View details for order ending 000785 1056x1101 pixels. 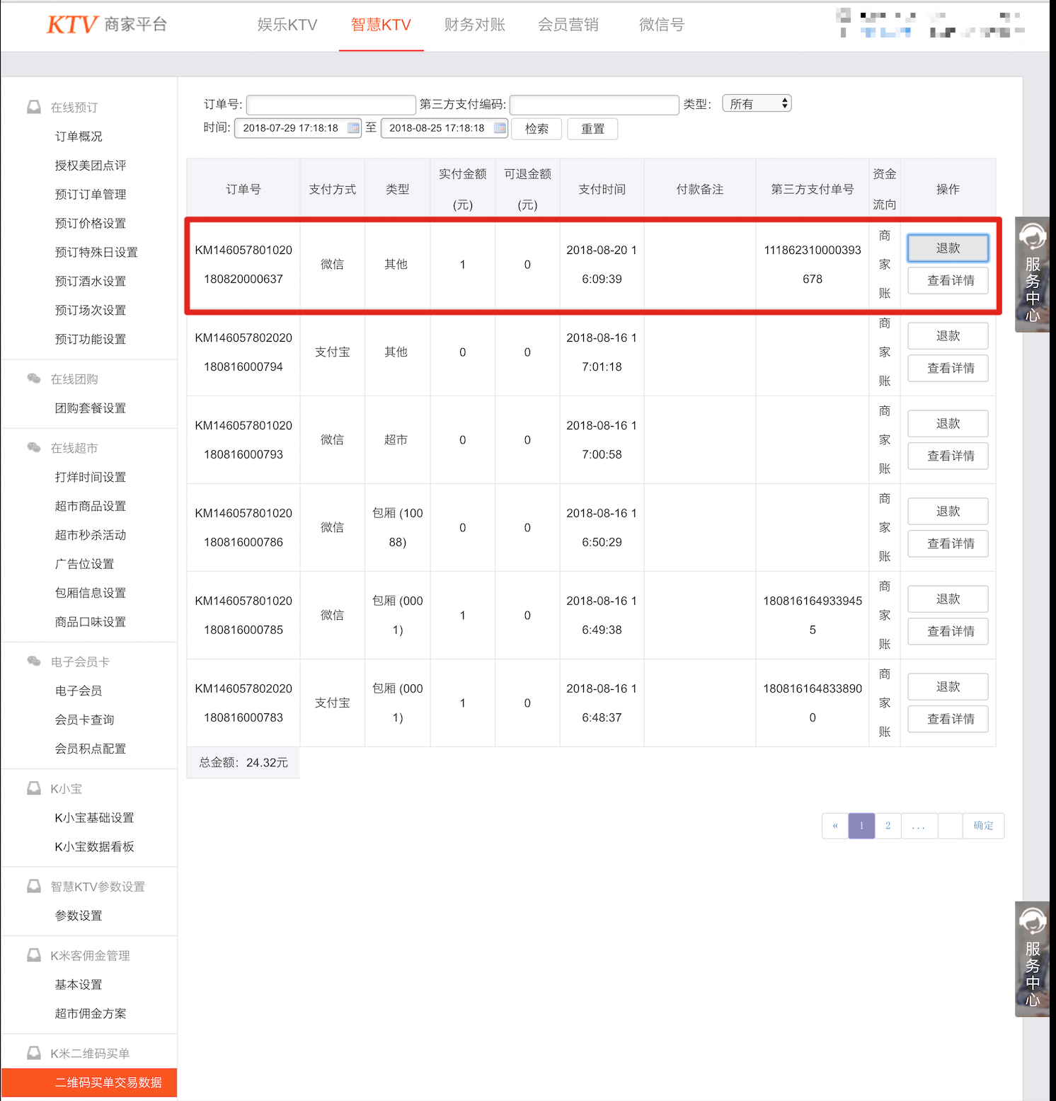point(948,632)
